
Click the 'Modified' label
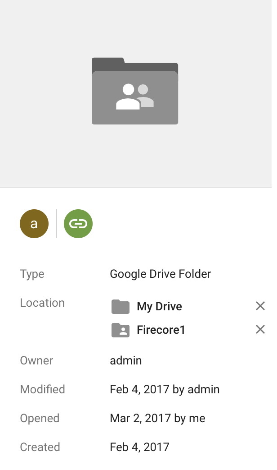42,389
